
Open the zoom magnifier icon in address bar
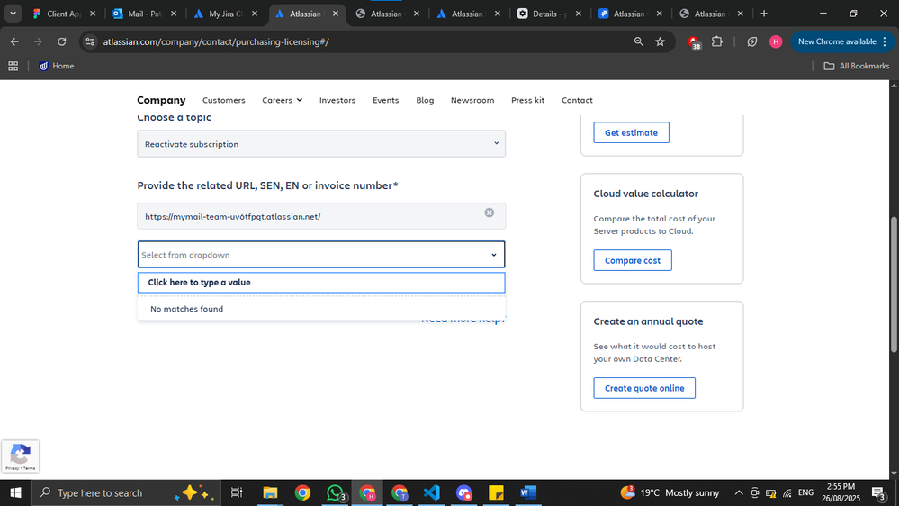(638, 41)
